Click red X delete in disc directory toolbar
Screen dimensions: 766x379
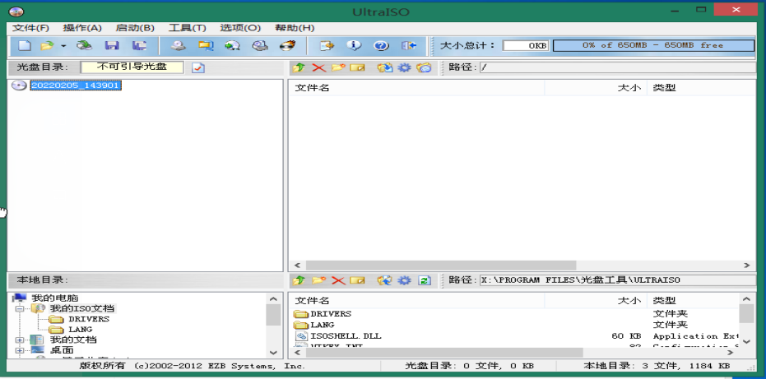tap(318, 67)
